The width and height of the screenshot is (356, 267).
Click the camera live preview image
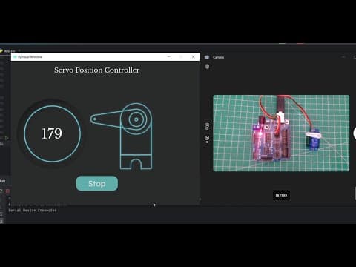point(281,133)
